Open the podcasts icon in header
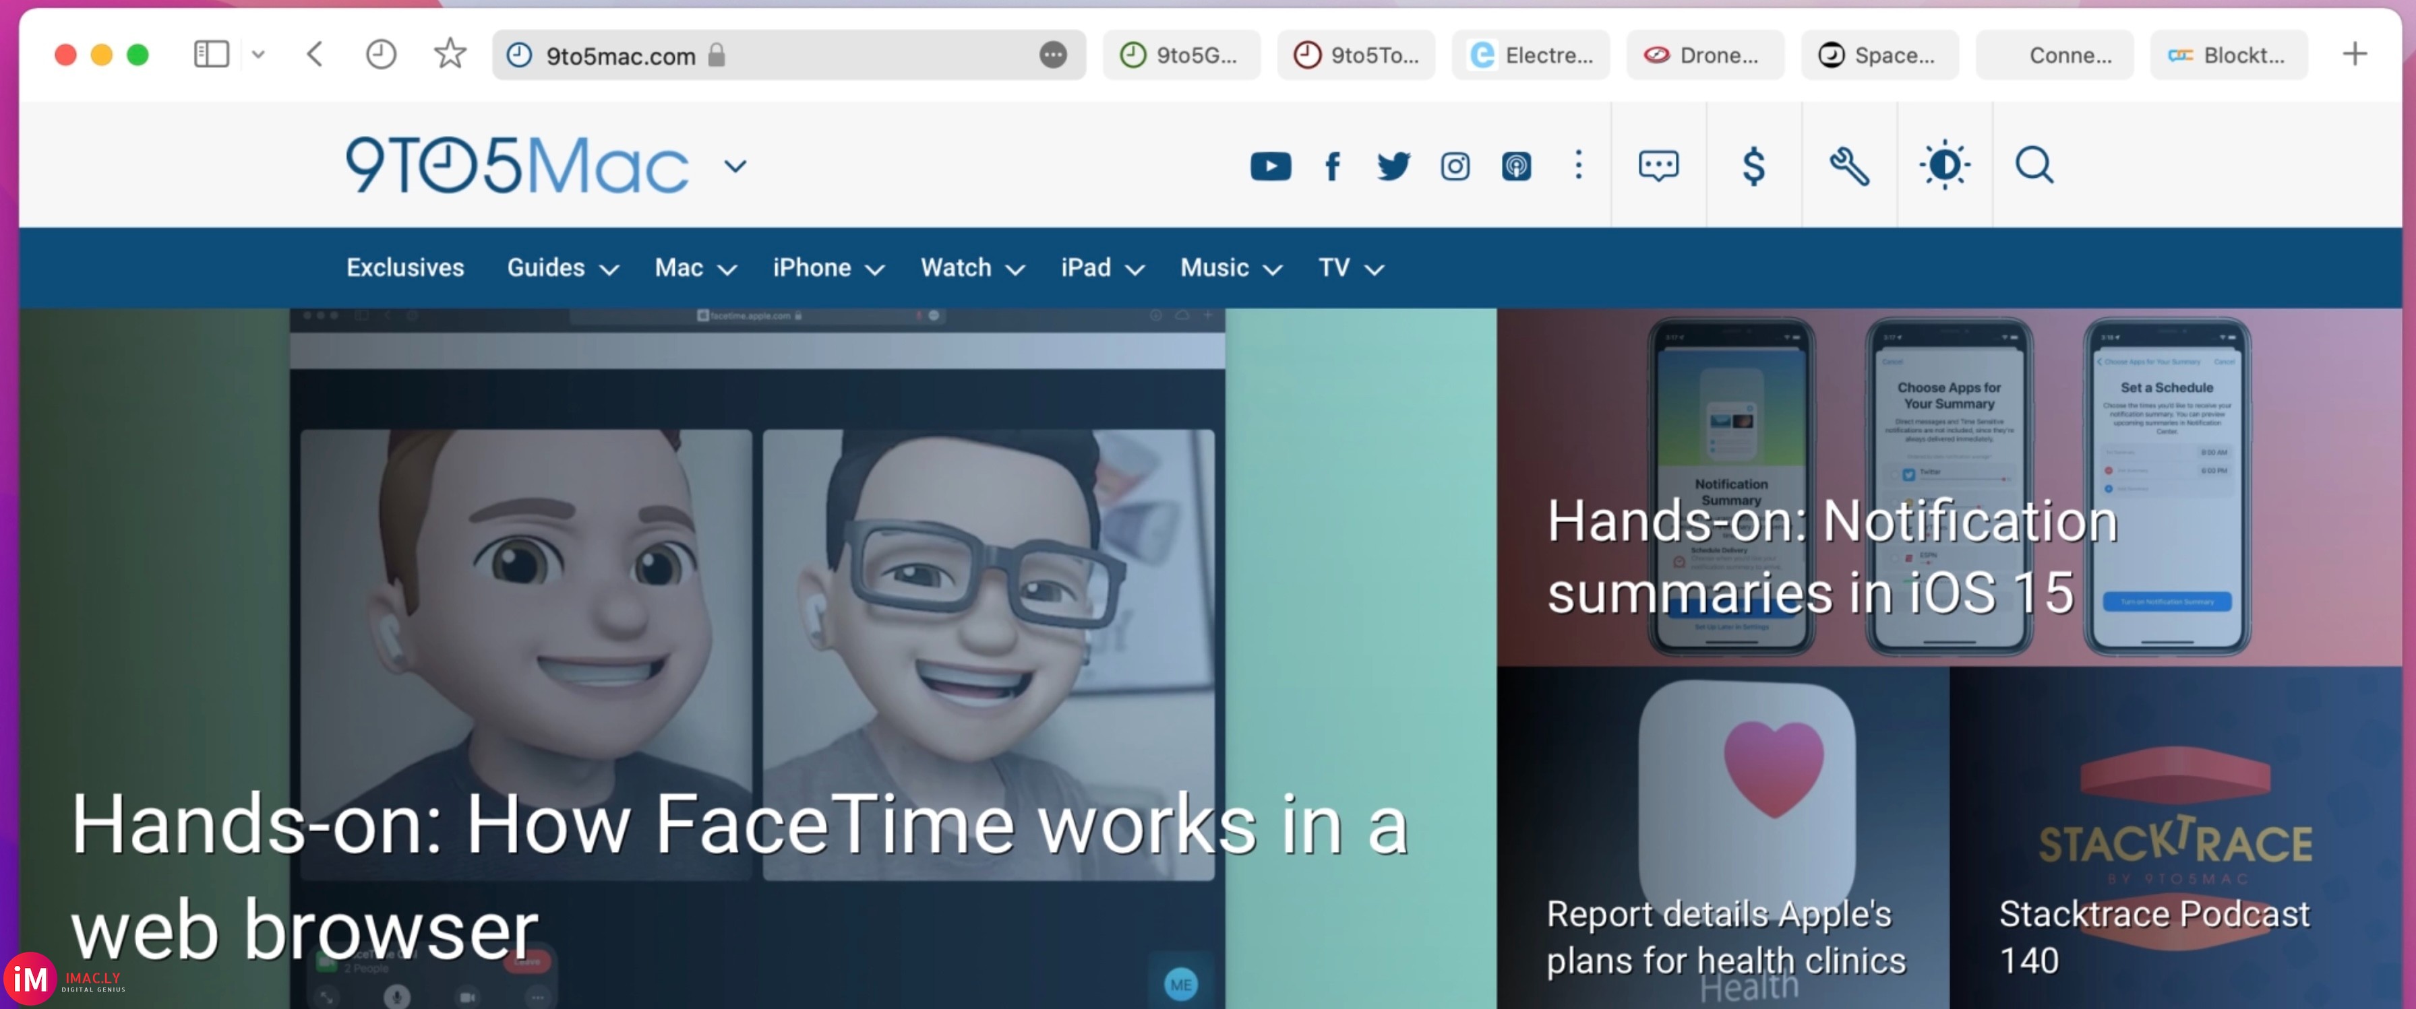 pyautogui.click(x=1515, y=167)
